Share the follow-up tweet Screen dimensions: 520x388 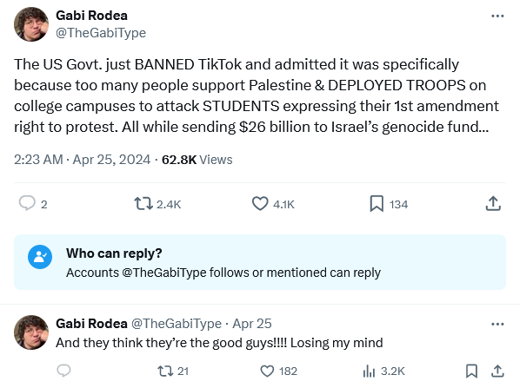point(497,371)
